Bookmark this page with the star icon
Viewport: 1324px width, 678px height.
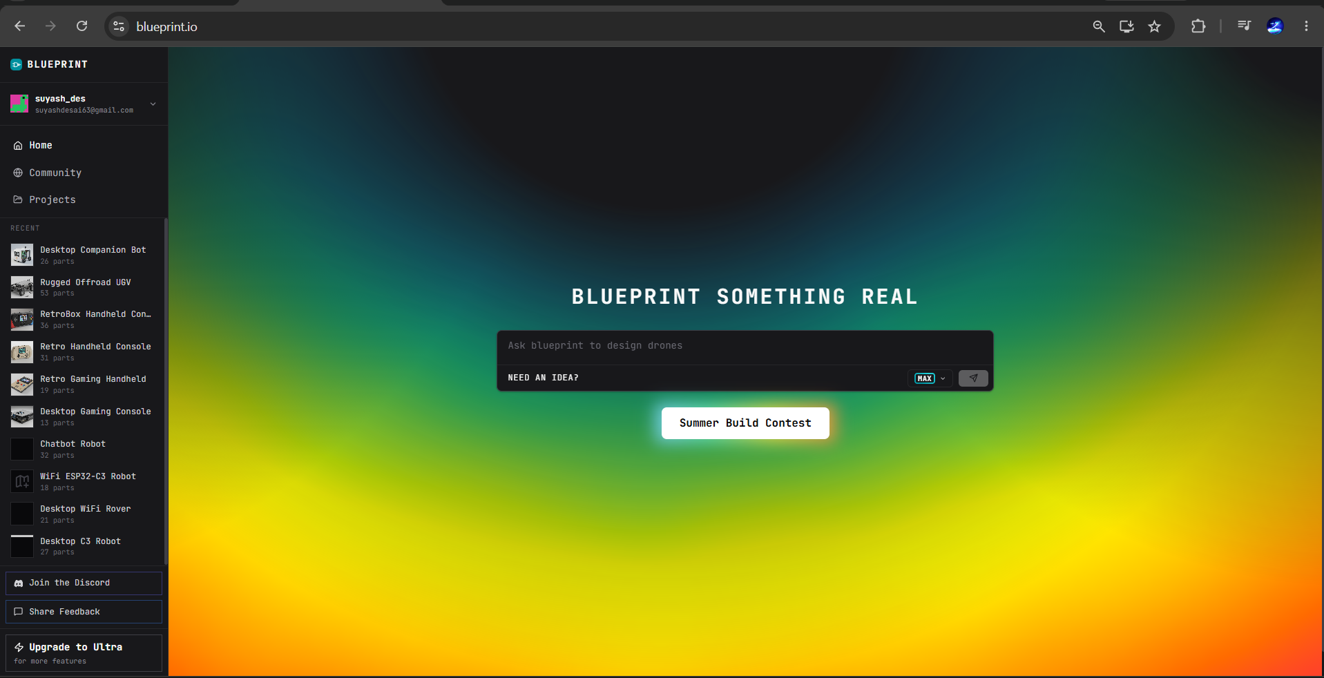pos(1154,26)
